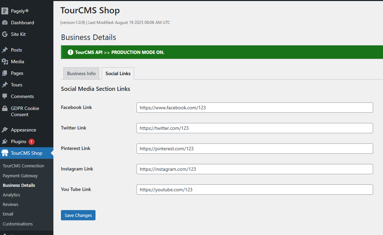Image resolution: width=383 pixels, height=235 pixels.
Task: Click into the Facebook Link field
Action: 254,108
